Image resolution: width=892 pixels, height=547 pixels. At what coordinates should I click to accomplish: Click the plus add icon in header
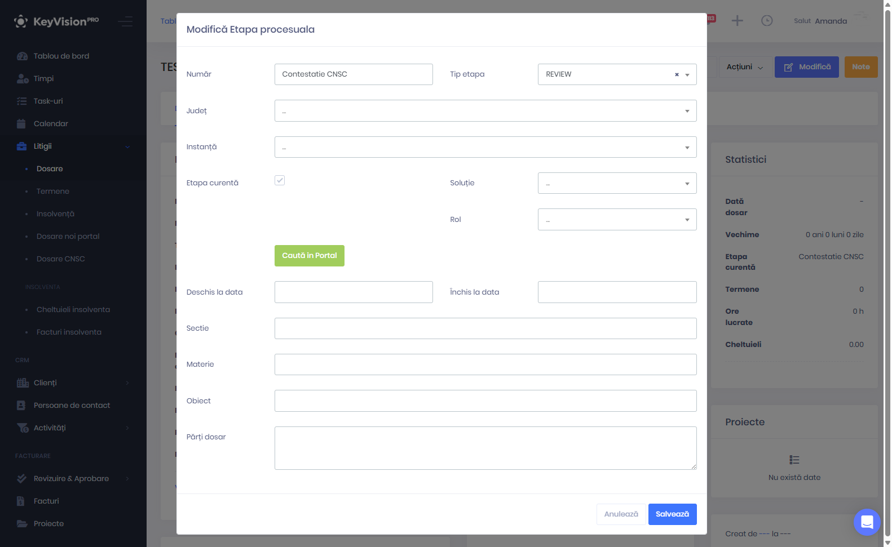pyautogui.click(x=737, y=21)
